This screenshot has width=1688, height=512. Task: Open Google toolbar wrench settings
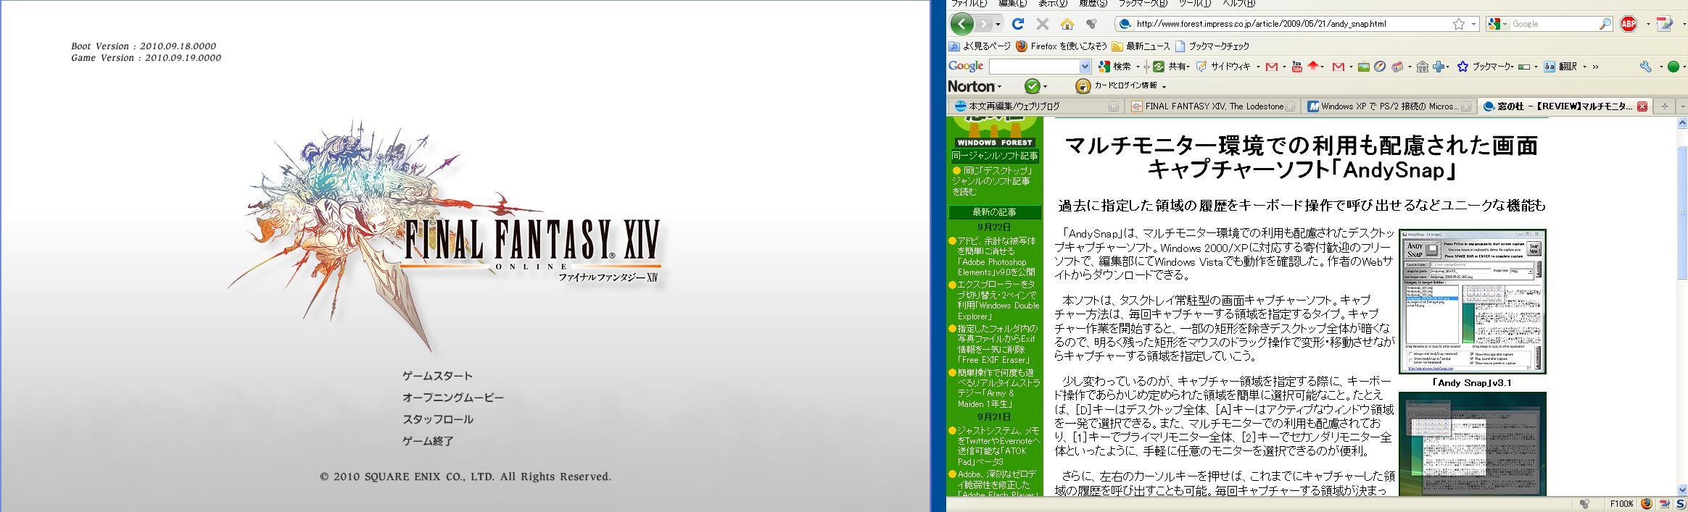click(1646, 66)
